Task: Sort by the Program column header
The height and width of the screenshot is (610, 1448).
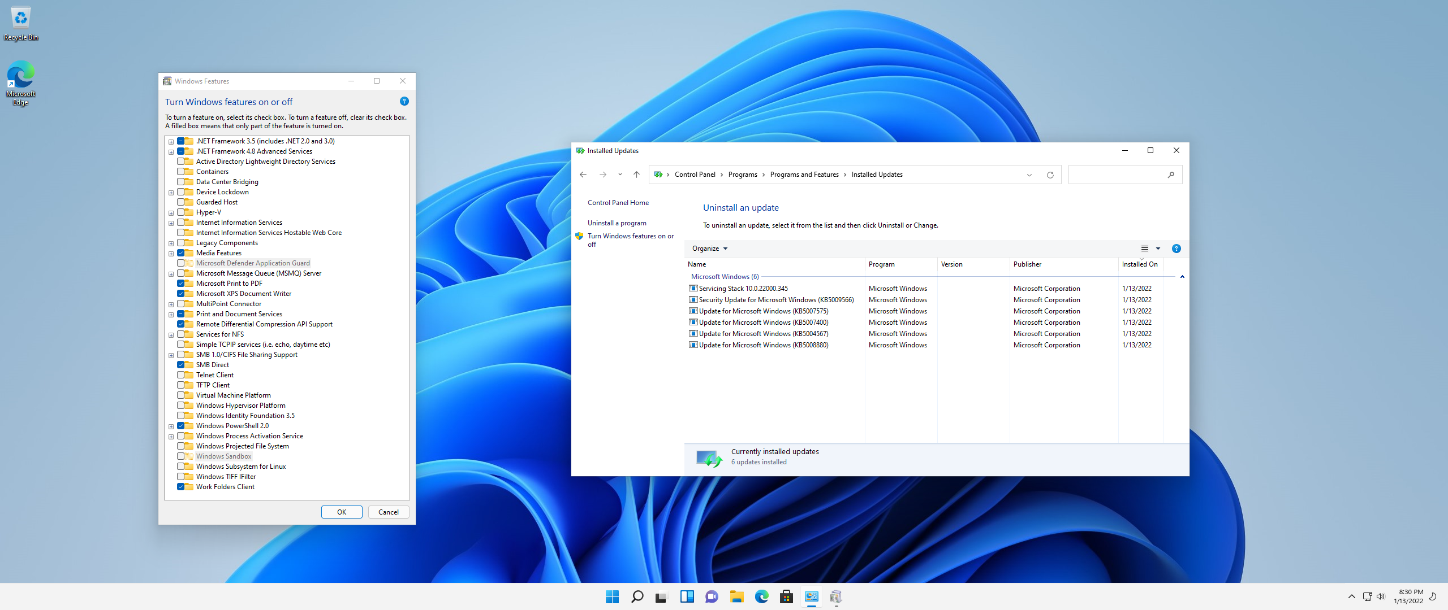Action: (901, 264)
